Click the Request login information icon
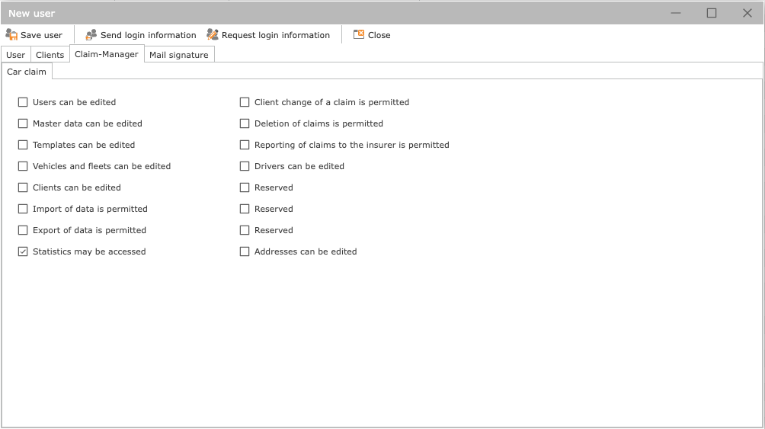Image resolution: width=765 pixels, height=429 pixels. click(213, 35)
